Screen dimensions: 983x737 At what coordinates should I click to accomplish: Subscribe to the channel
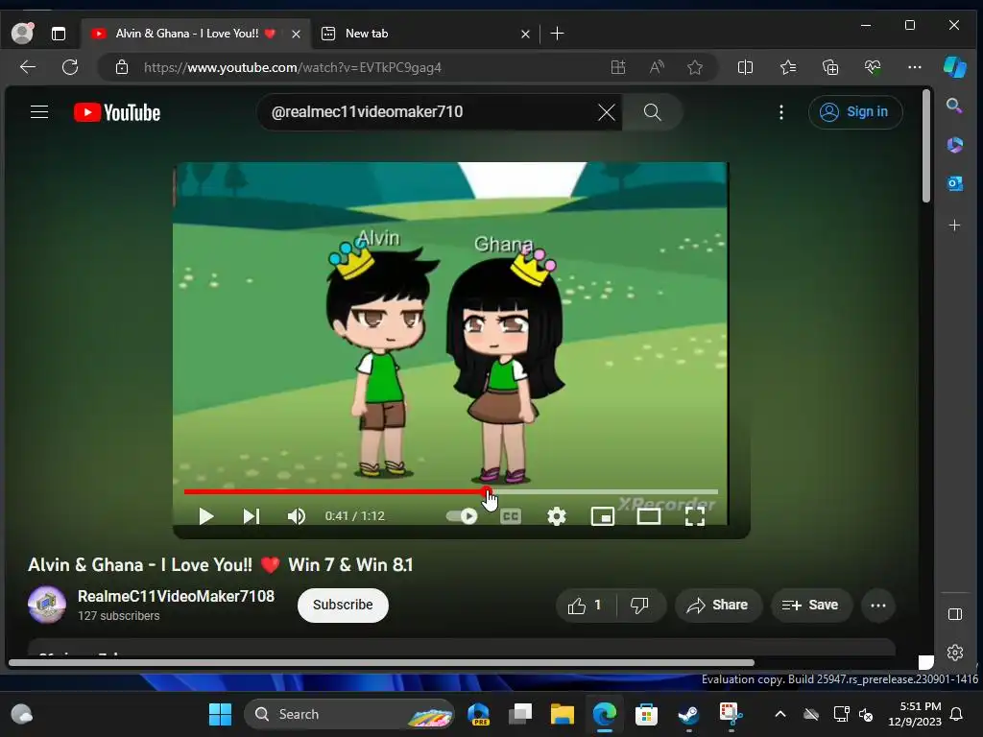click(x=343, y=605)
